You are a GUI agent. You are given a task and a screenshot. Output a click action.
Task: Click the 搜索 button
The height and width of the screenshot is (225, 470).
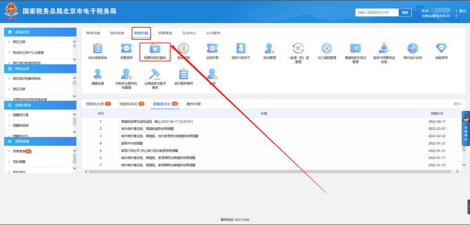pyautogui.click(x=405, y=13)
